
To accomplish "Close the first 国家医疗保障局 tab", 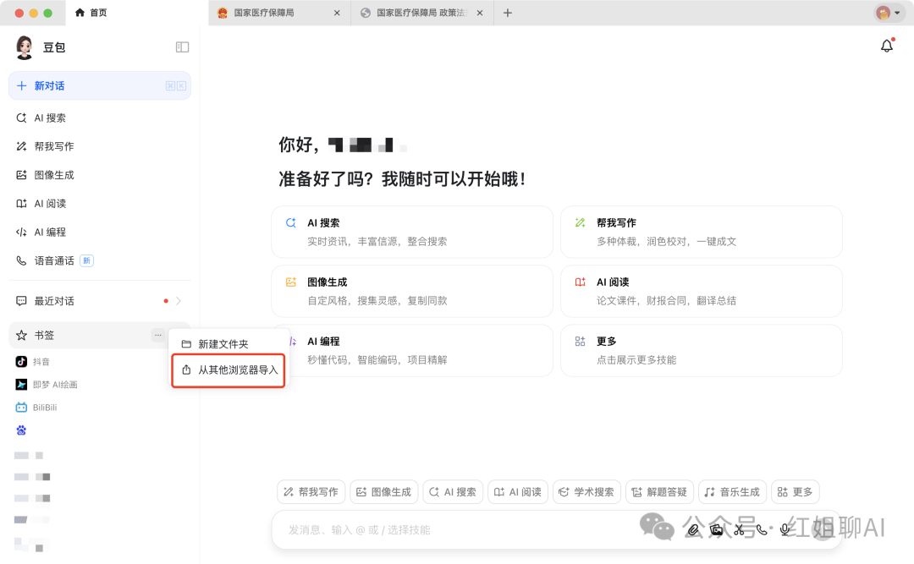I will tap(337, 13).
